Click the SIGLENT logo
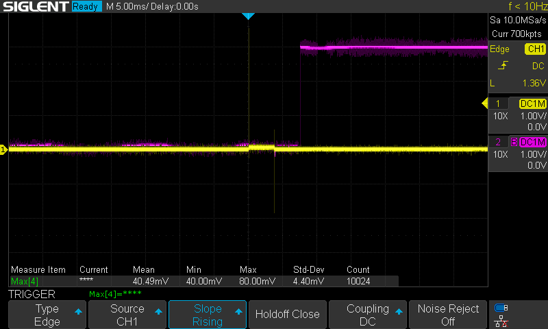548x329 pixels. pyautogui.click(x=36, y=6)
